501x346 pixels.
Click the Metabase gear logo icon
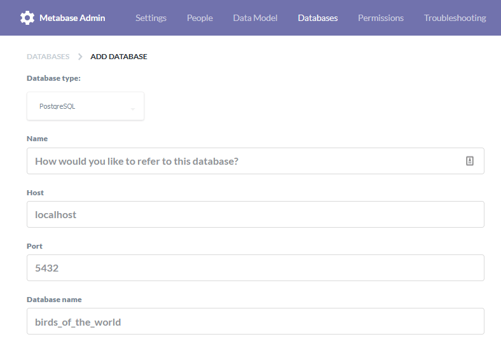(x=27, y=18)
